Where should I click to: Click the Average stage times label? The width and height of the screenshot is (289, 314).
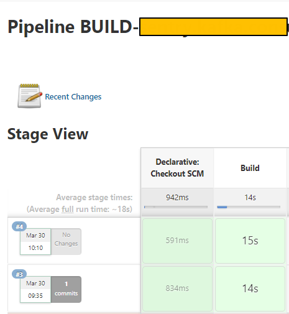tap(94, 197)
